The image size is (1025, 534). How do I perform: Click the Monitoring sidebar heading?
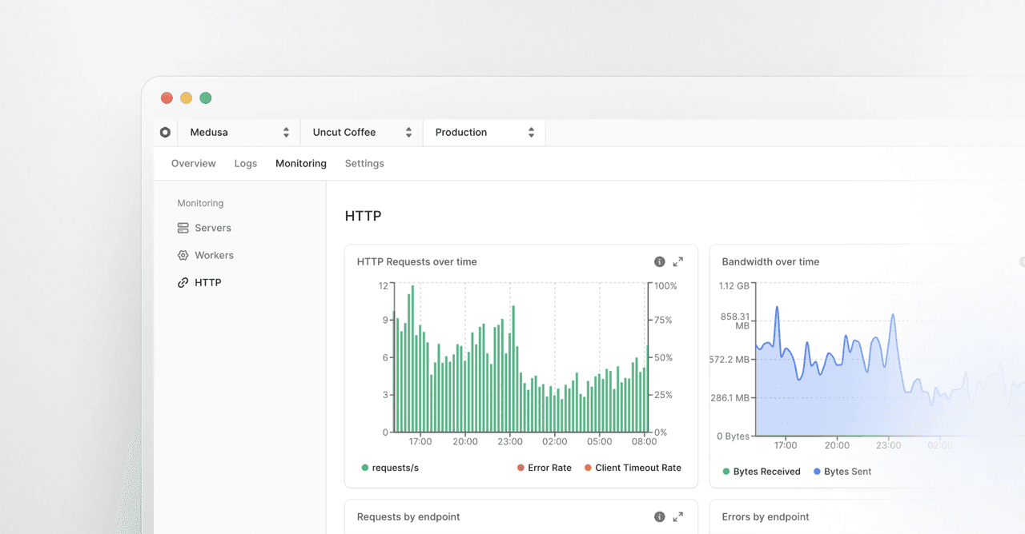point(200,203)
